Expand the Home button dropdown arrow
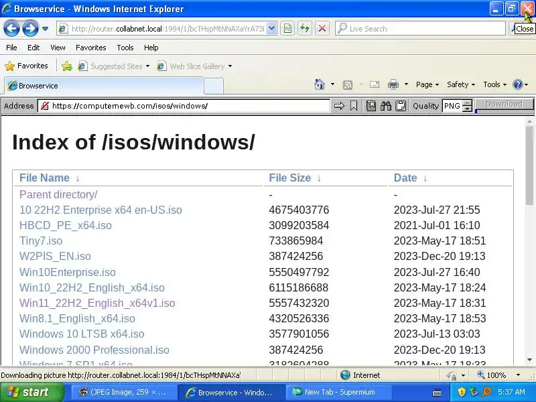Screen dimensions: 536x402 pyautogui.click(x=332, y=84)
